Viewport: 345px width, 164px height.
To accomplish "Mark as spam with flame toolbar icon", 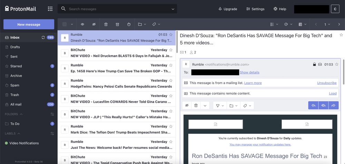I will [x=129, y=24].
